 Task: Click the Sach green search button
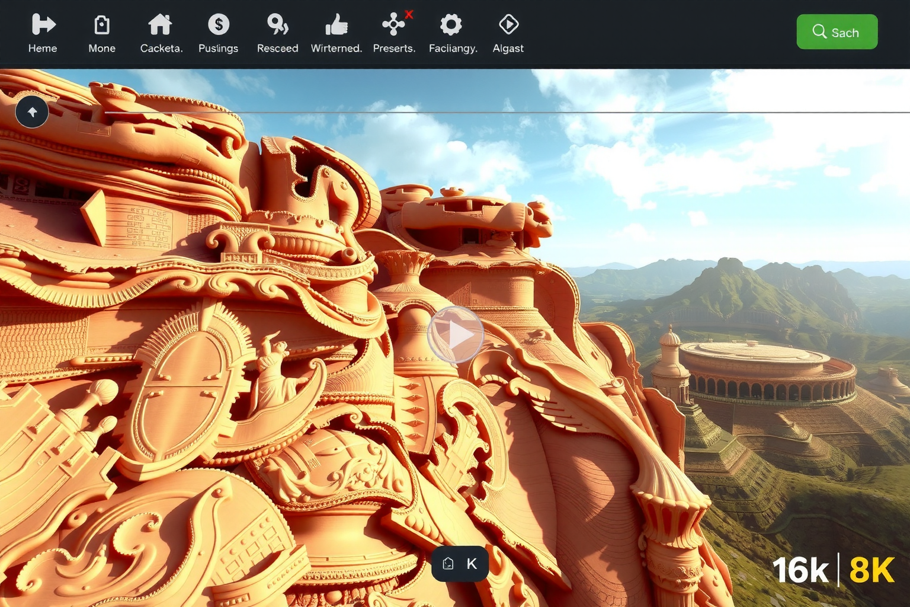[837, 32]
